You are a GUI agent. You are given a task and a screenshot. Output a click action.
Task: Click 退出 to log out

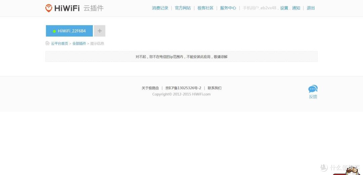(x=311, y=8)
